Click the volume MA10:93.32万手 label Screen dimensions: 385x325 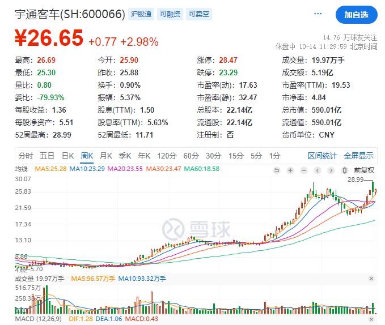click(x=142, y=279)
